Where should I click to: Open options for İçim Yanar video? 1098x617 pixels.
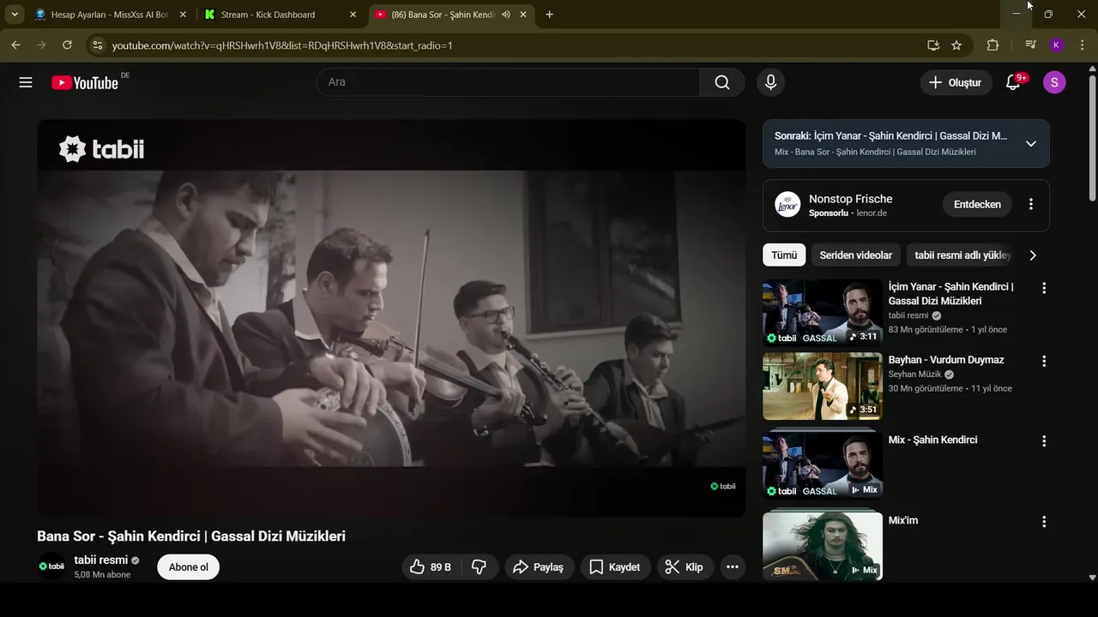[1044, 288]
